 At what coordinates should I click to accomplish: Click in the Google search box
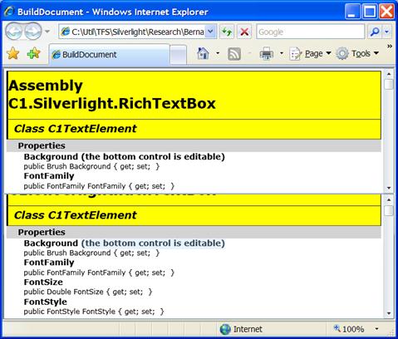(310, 32)
